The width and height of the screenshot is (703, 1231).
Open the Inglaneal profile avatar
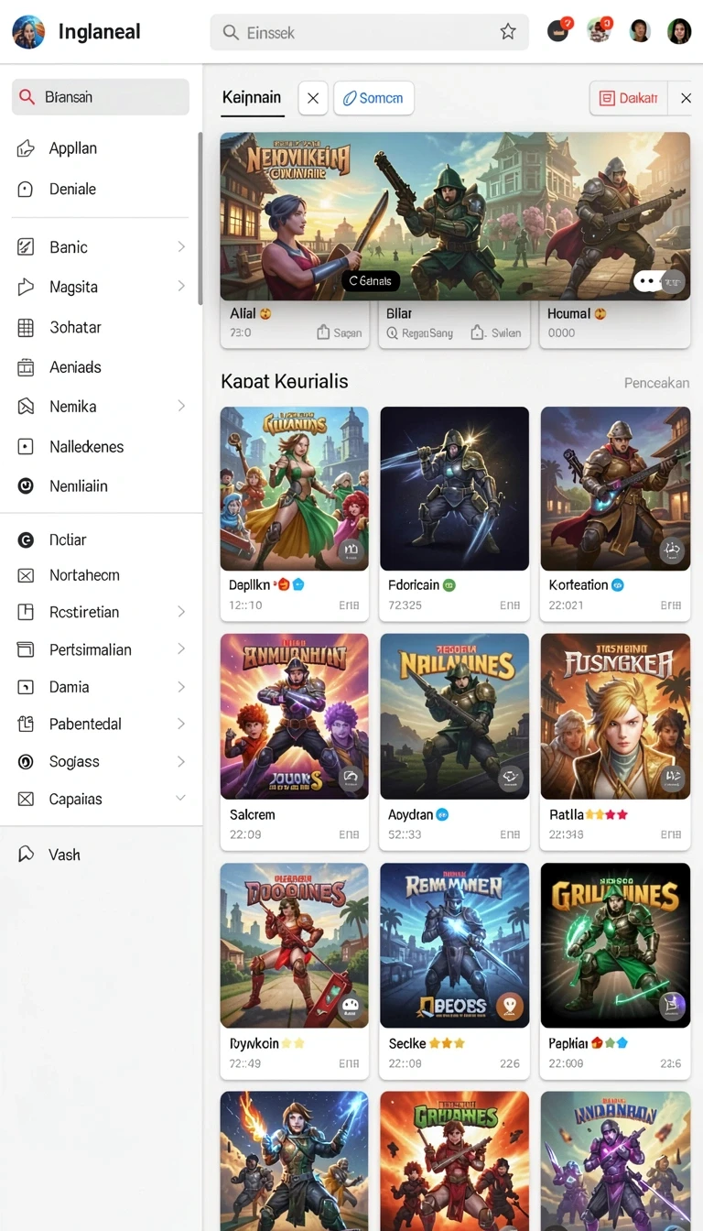click(28, 32)
